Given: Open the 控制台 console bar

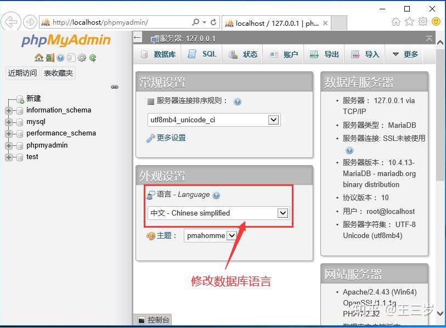Looking at the screenshot, I should tap(153, 320).
